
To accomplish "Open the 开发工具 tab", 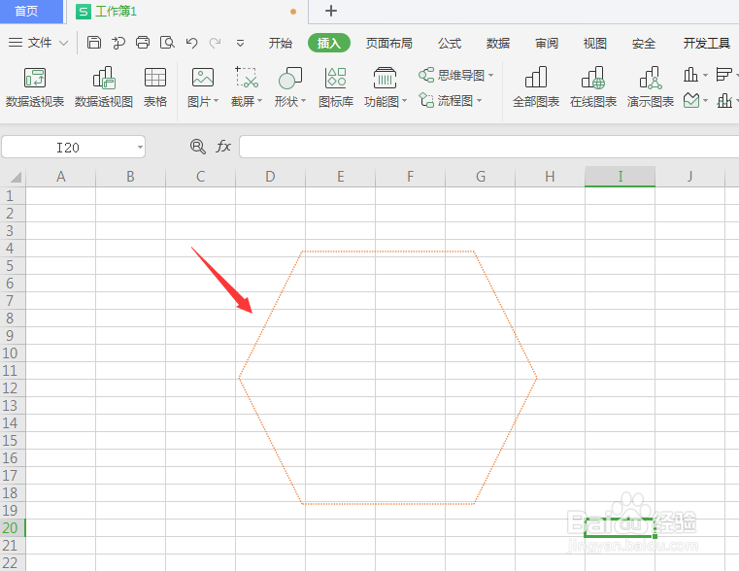I will pos(707,44).
